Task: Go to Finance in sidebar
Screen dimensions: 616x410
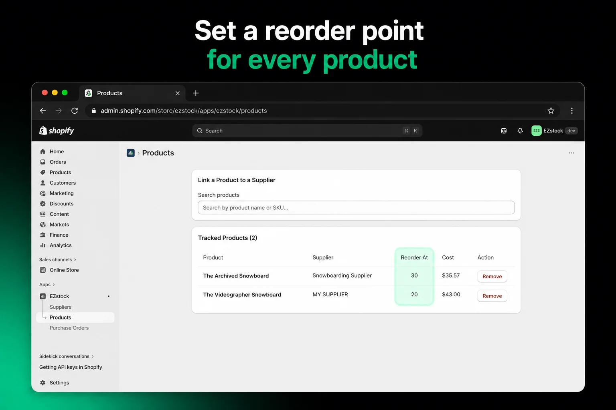Action: click(59, 235)
